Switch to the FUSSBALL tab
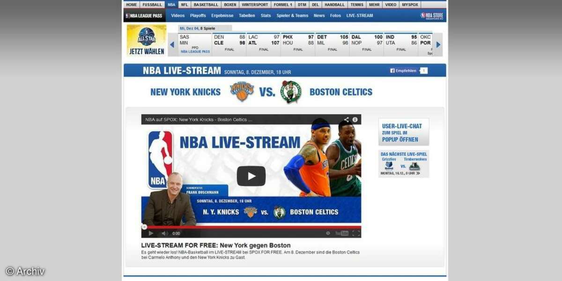 pos(152,5)
